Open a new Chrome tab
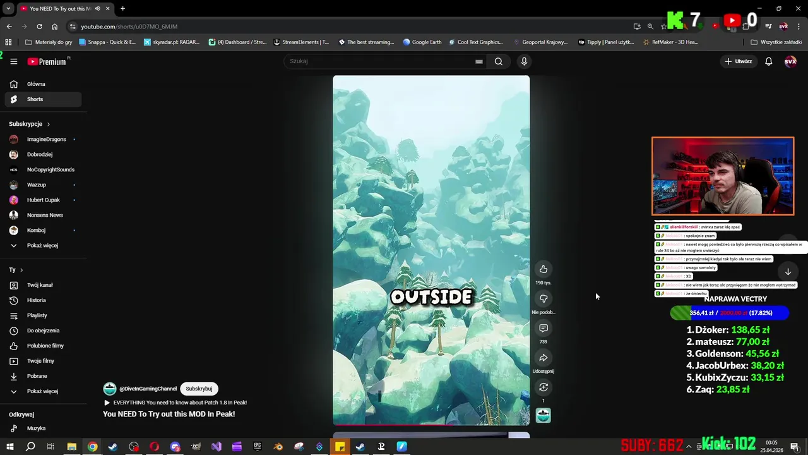 tap(122, 9)
